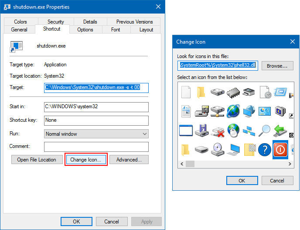Select the formatted text document icon
Screen dimensions: 300x230
(x=186, y=111)
